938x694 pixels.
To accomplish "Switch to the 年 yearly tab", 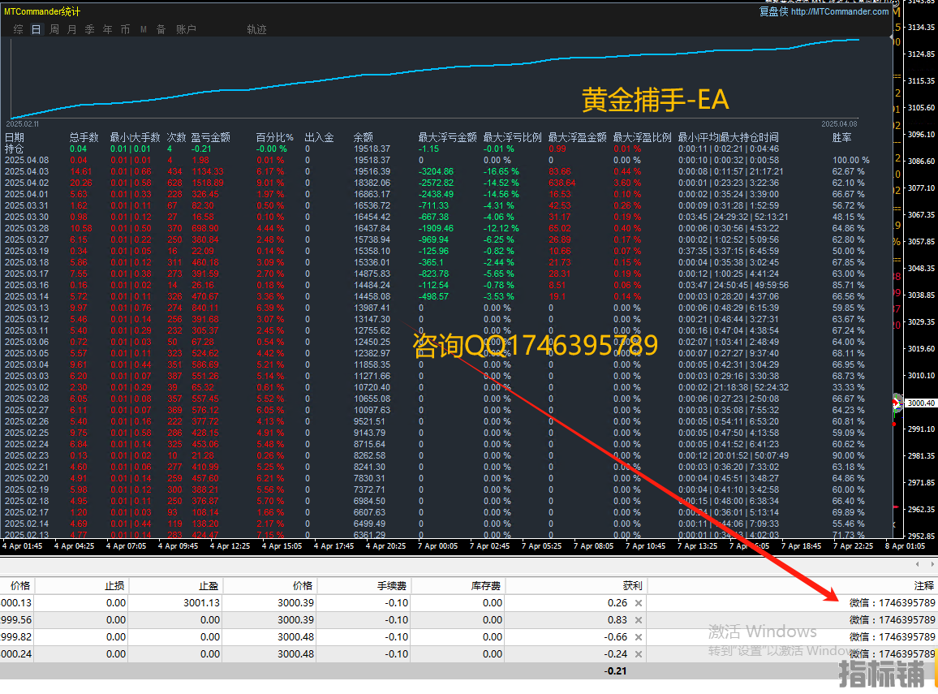I will pyautogui.click(x=108, y=29).
